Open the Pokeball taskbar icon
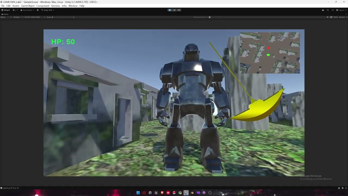Screen dimensions: 348x196 (x=174, y=193)
